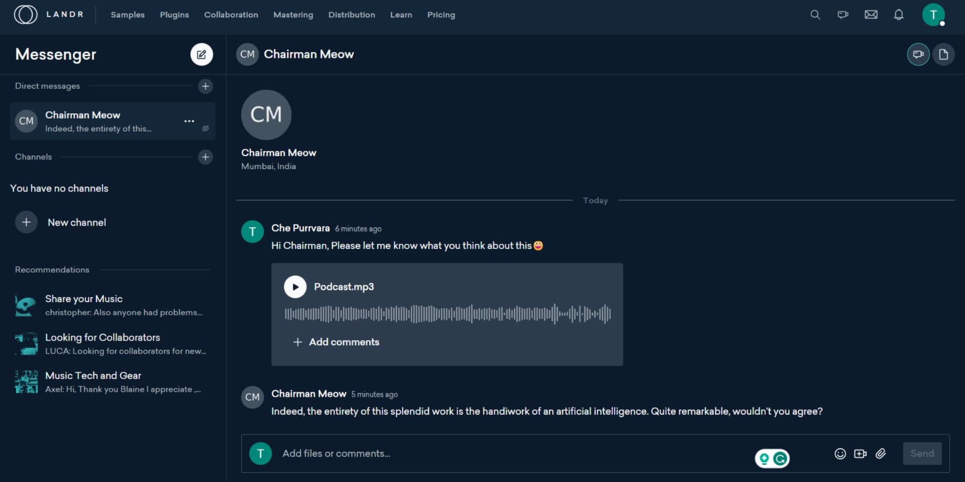
Task: Mute the Chairman Meow conversation
Action: pyautogui.click(x=205, y=128)
